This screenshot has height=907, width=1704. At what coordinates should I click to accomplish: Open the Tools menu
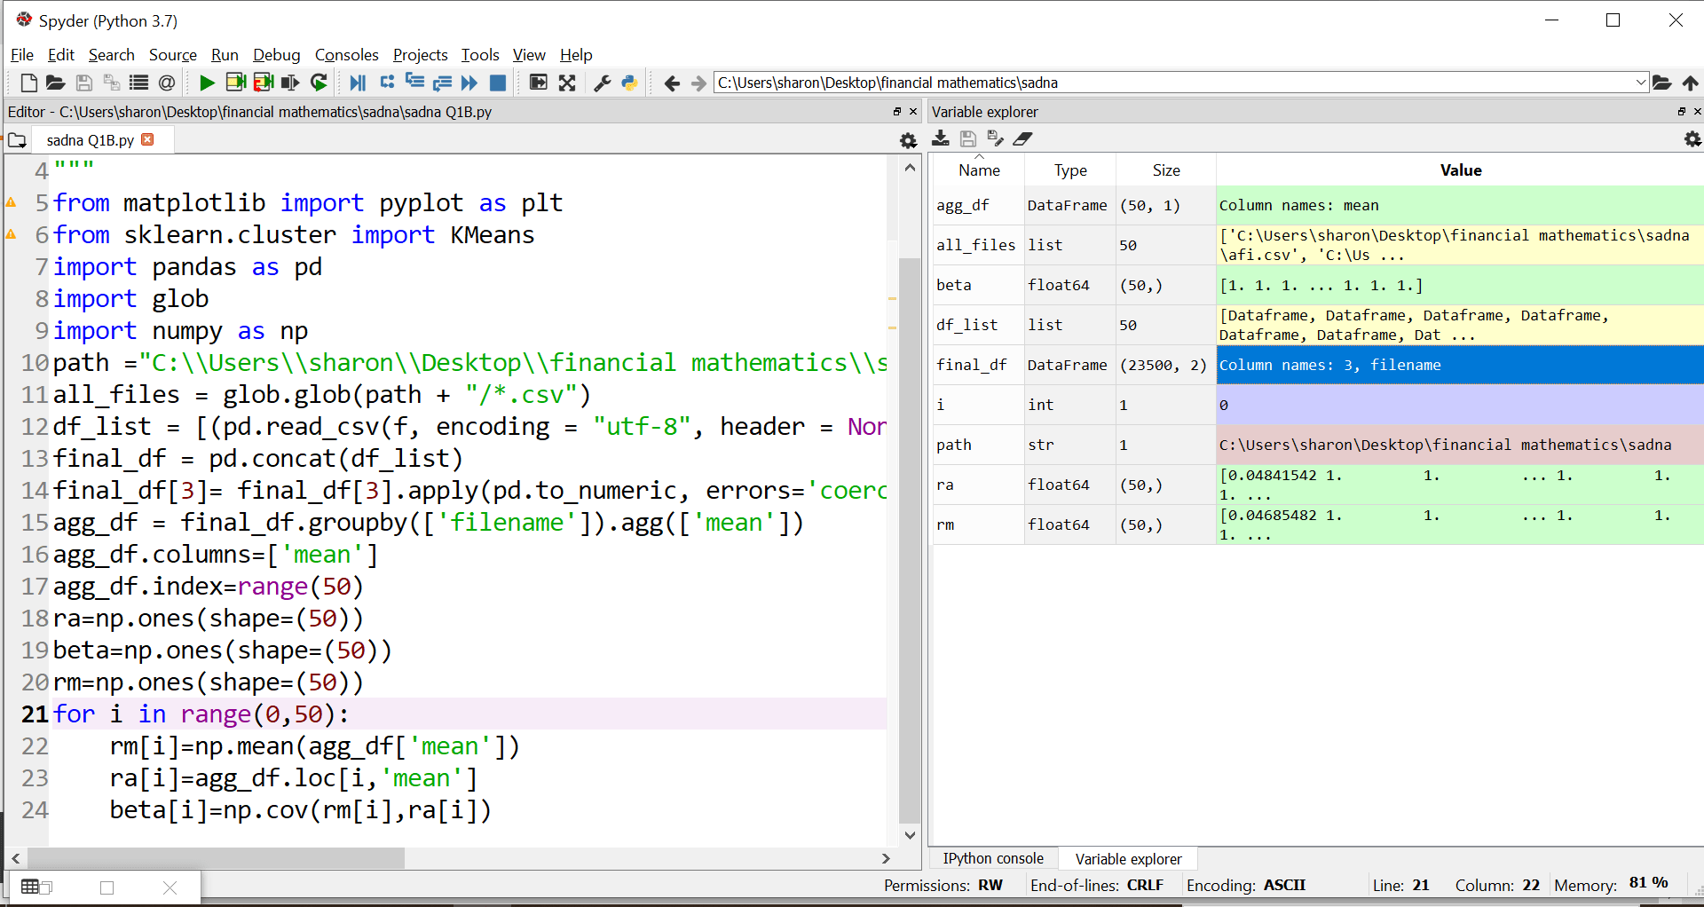(x=480, y=55)
